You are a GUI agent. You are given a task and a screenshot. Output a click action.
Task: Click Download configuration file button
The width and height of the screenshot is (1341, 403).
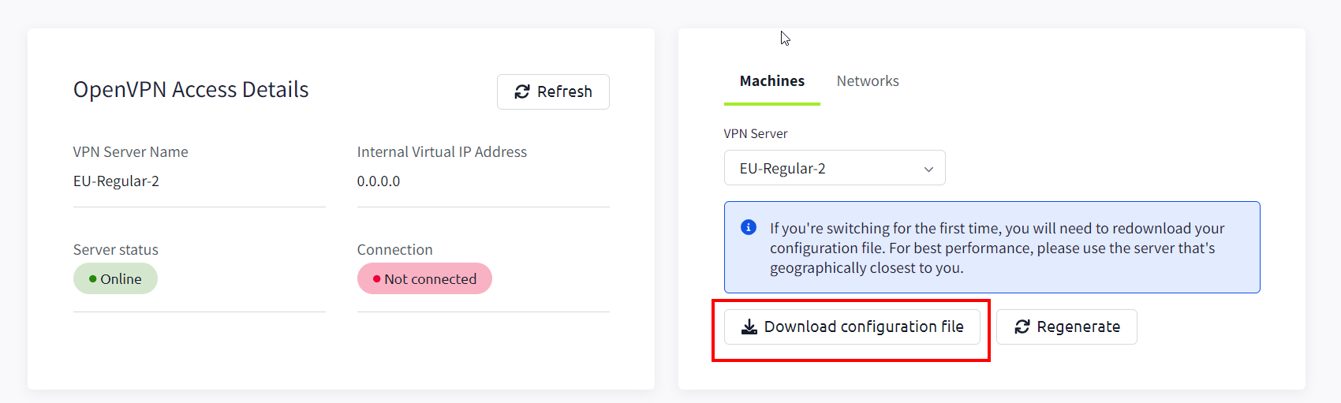[852, 327]
